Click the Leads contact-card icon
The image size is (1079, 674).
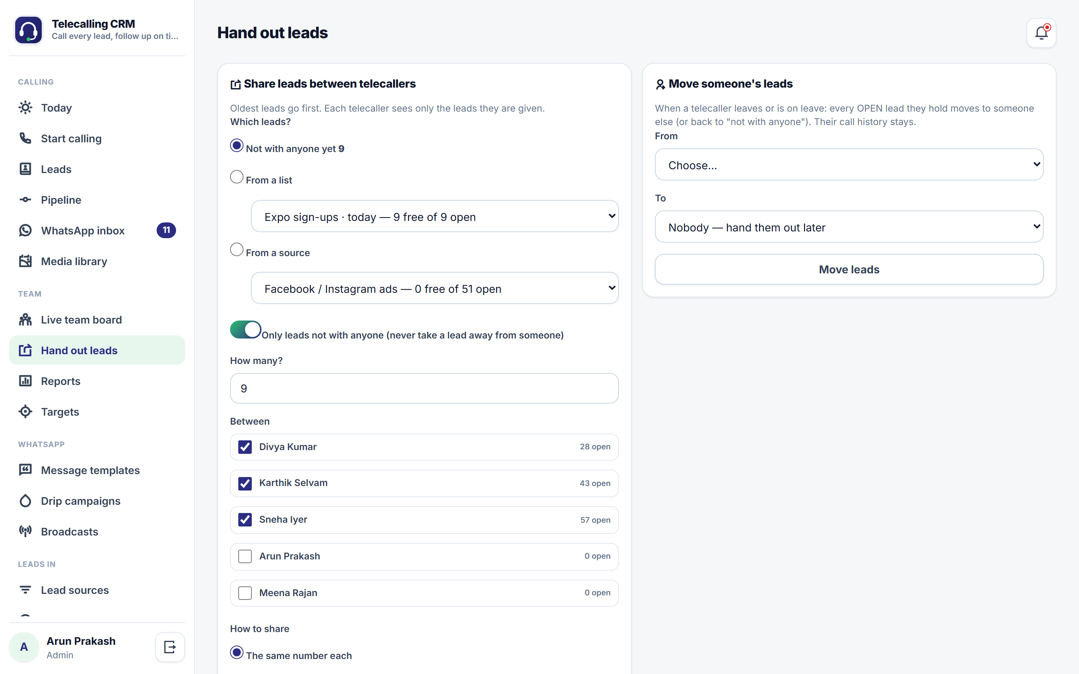[25, 169]
